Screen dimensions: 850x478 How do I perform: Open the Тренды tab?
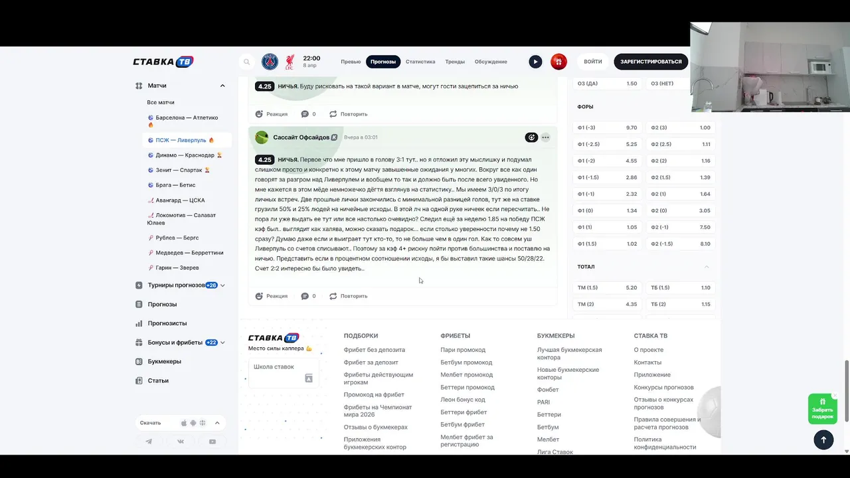455,62
